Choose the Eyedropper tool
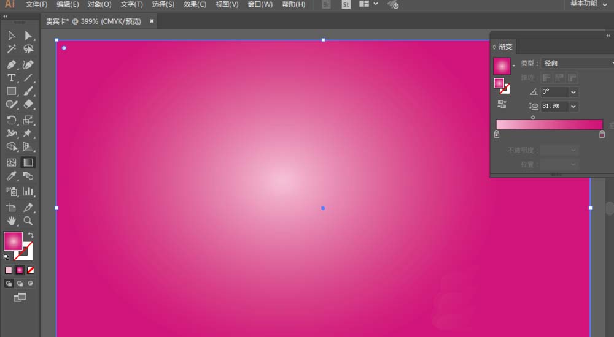Screen dimensions: 614x337 click(11, 175)
